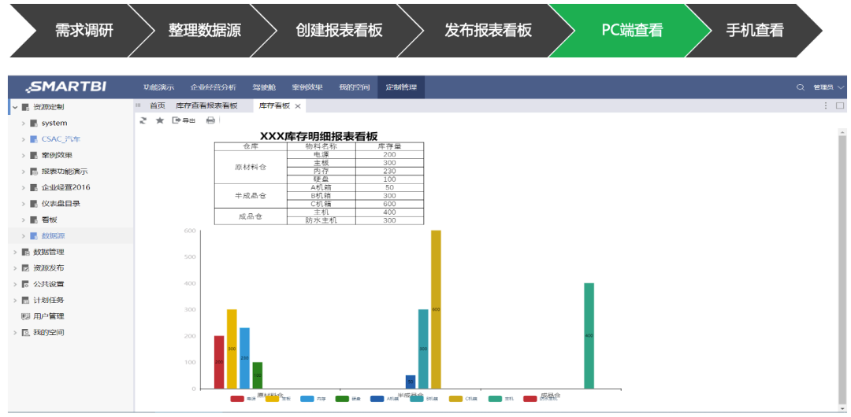Open the 企业经营分析 top menu
This screenshot has height=417, width=851.
tap(214, 87)
